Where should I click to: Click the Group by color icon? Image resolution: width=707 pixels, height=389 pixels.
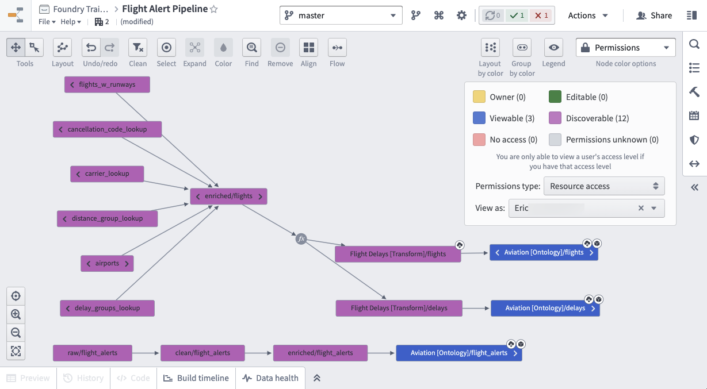pos(522,47)
